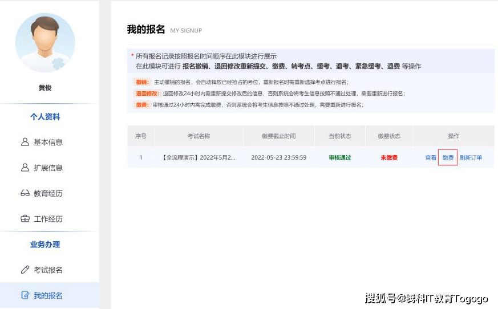
Task: Click the 撤销 orange tag label
Action: pyautogui.click(x=142, y=82)
